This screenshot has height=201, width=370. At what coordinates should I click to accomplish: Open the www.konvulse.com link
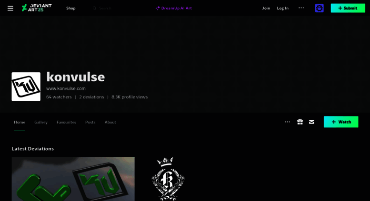[66, 88]
